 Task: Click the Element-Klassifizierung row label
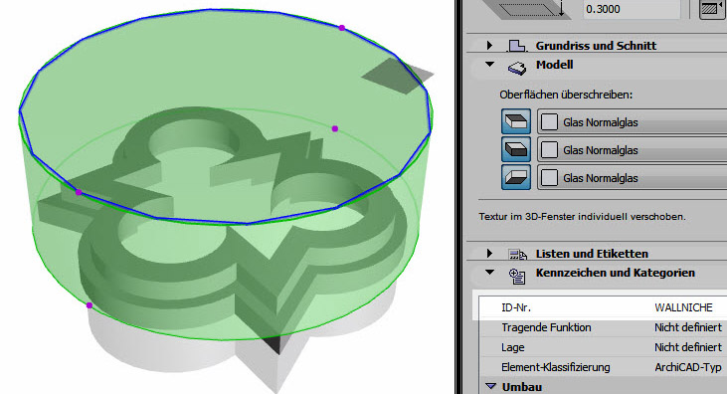556,367
